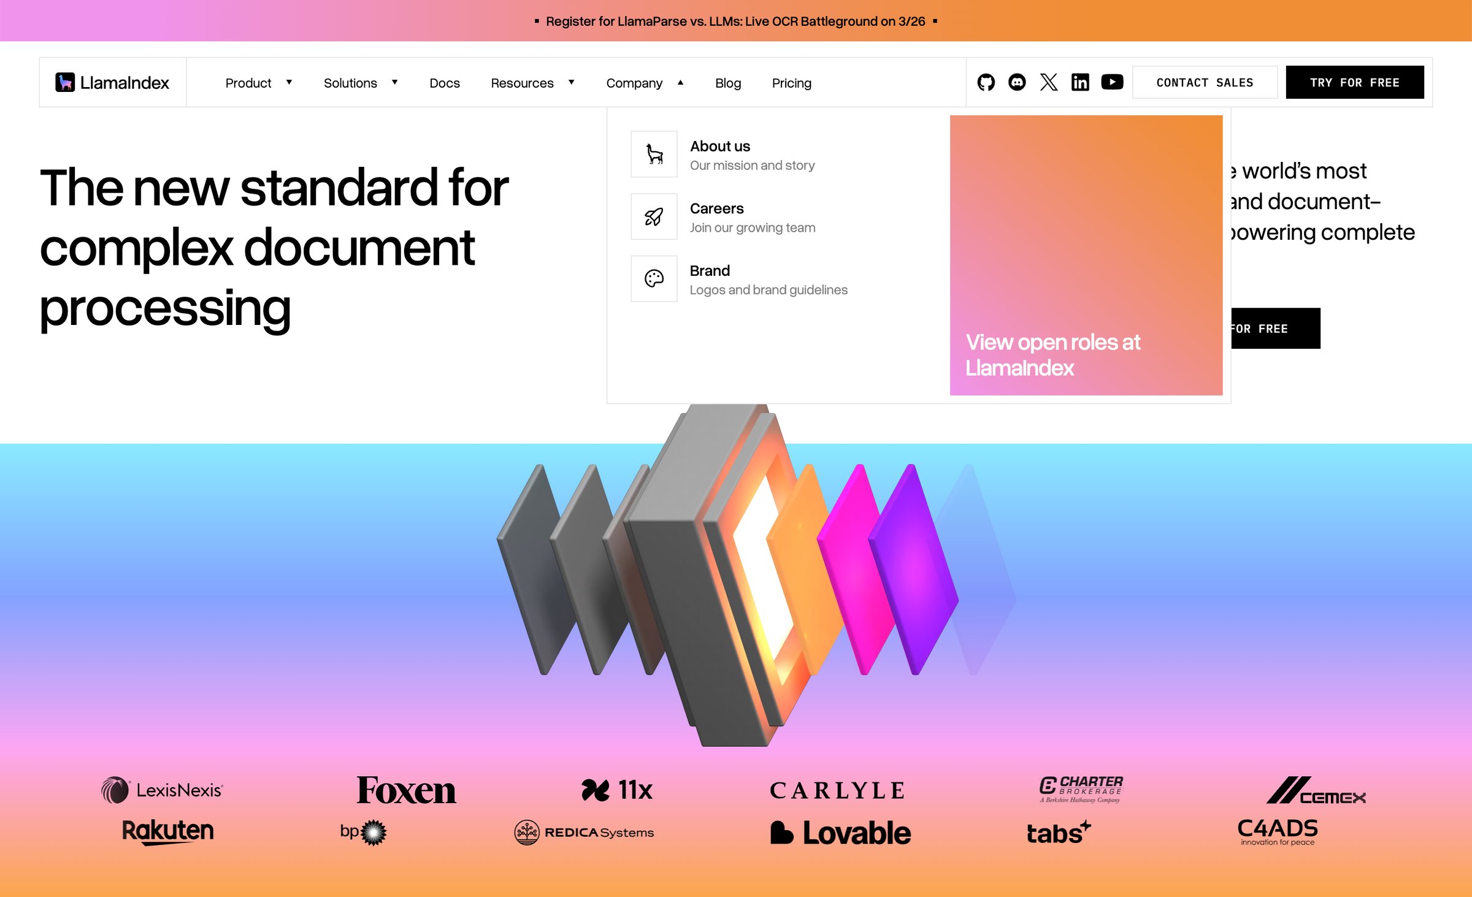
Task: Click the LexisNexis customer logo
Action: [x=162, y=790]
